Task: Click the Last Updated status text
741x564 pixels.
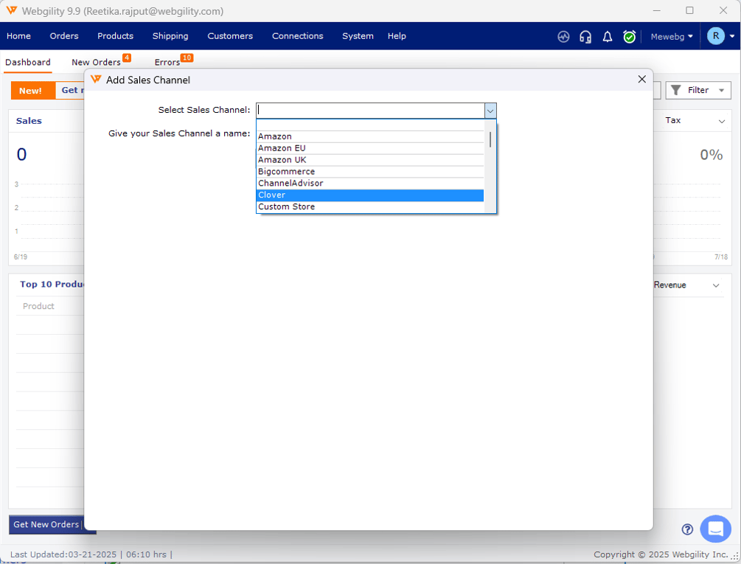Action: click(x=88, y=554)
